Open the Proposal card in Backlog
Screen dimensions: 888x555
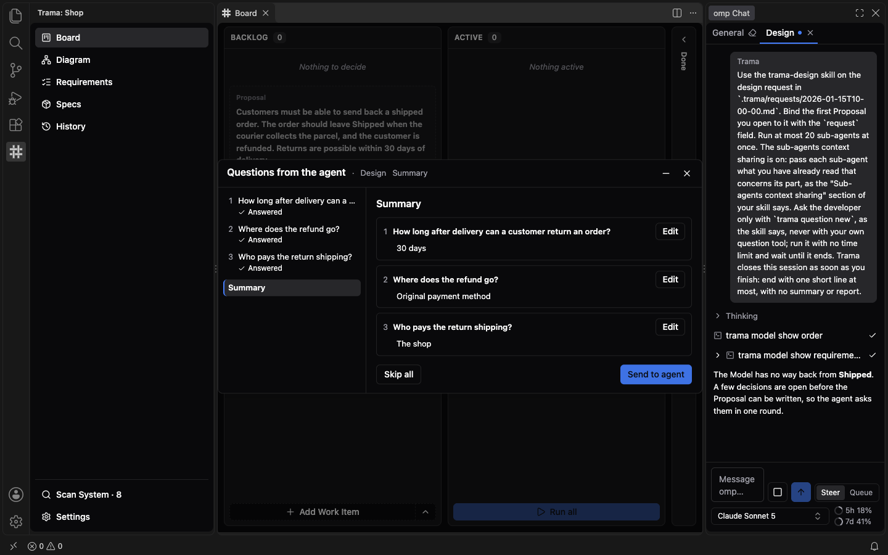(x=332, y=124)
